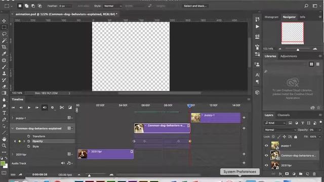Select the Type tool
The image size is (324, 182).
coord(4,113)
